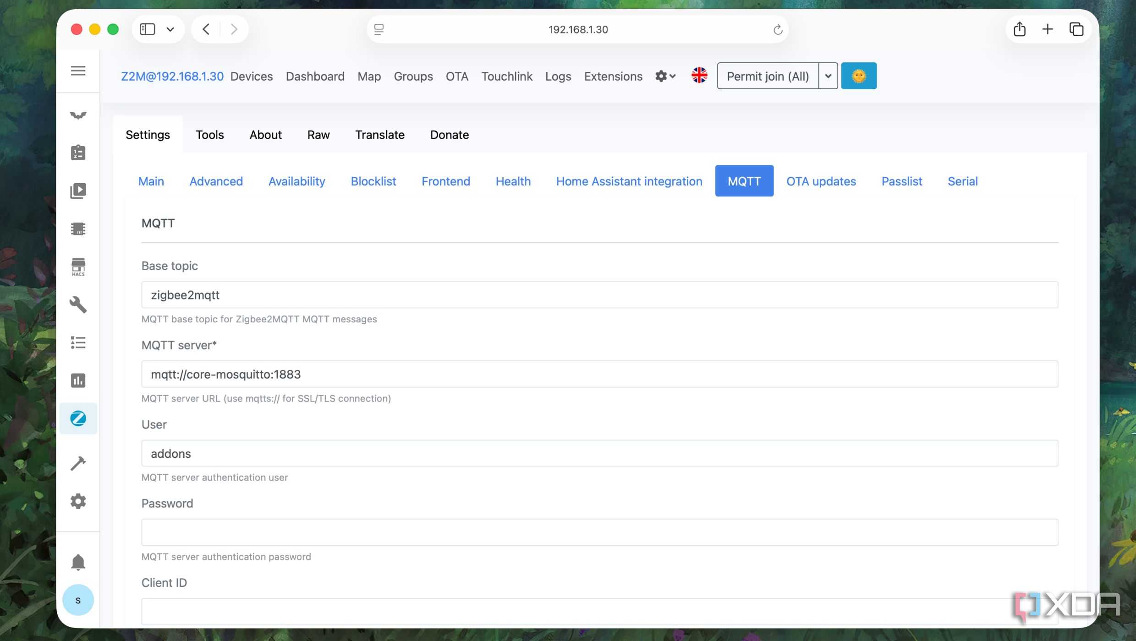
Task: Open the list logbook sidebar icon
Action: point(78,342)
